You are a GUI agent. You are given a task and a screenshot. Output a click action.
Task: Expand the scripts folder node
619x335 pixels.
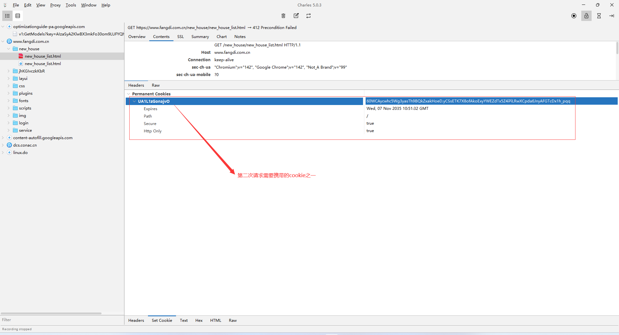[x=9, y=108]
